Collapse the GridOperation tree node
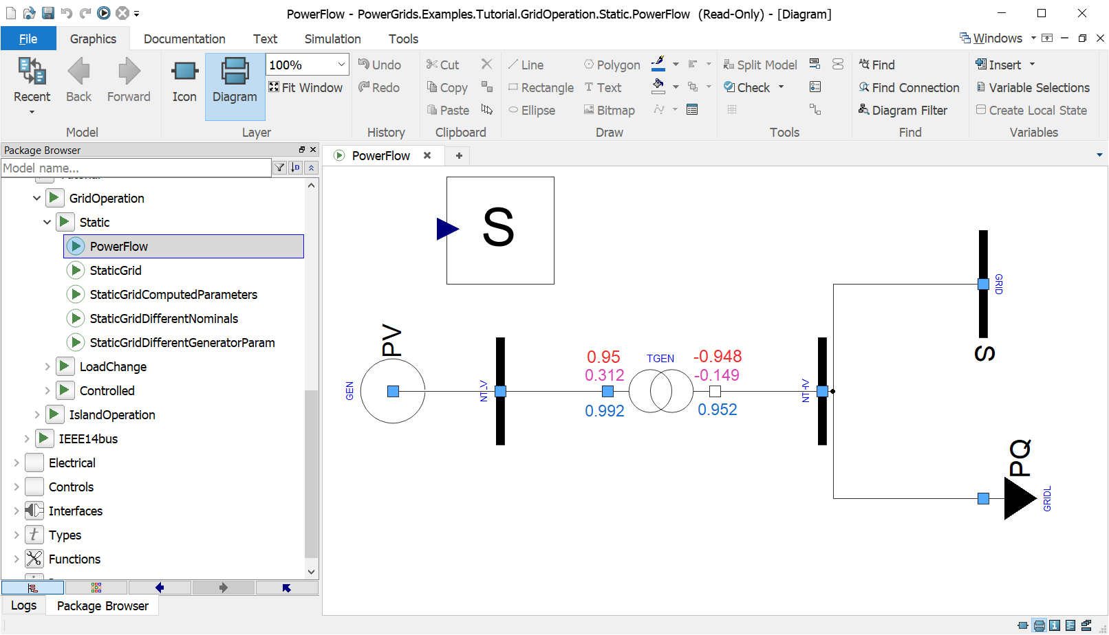 coord(36,198)
